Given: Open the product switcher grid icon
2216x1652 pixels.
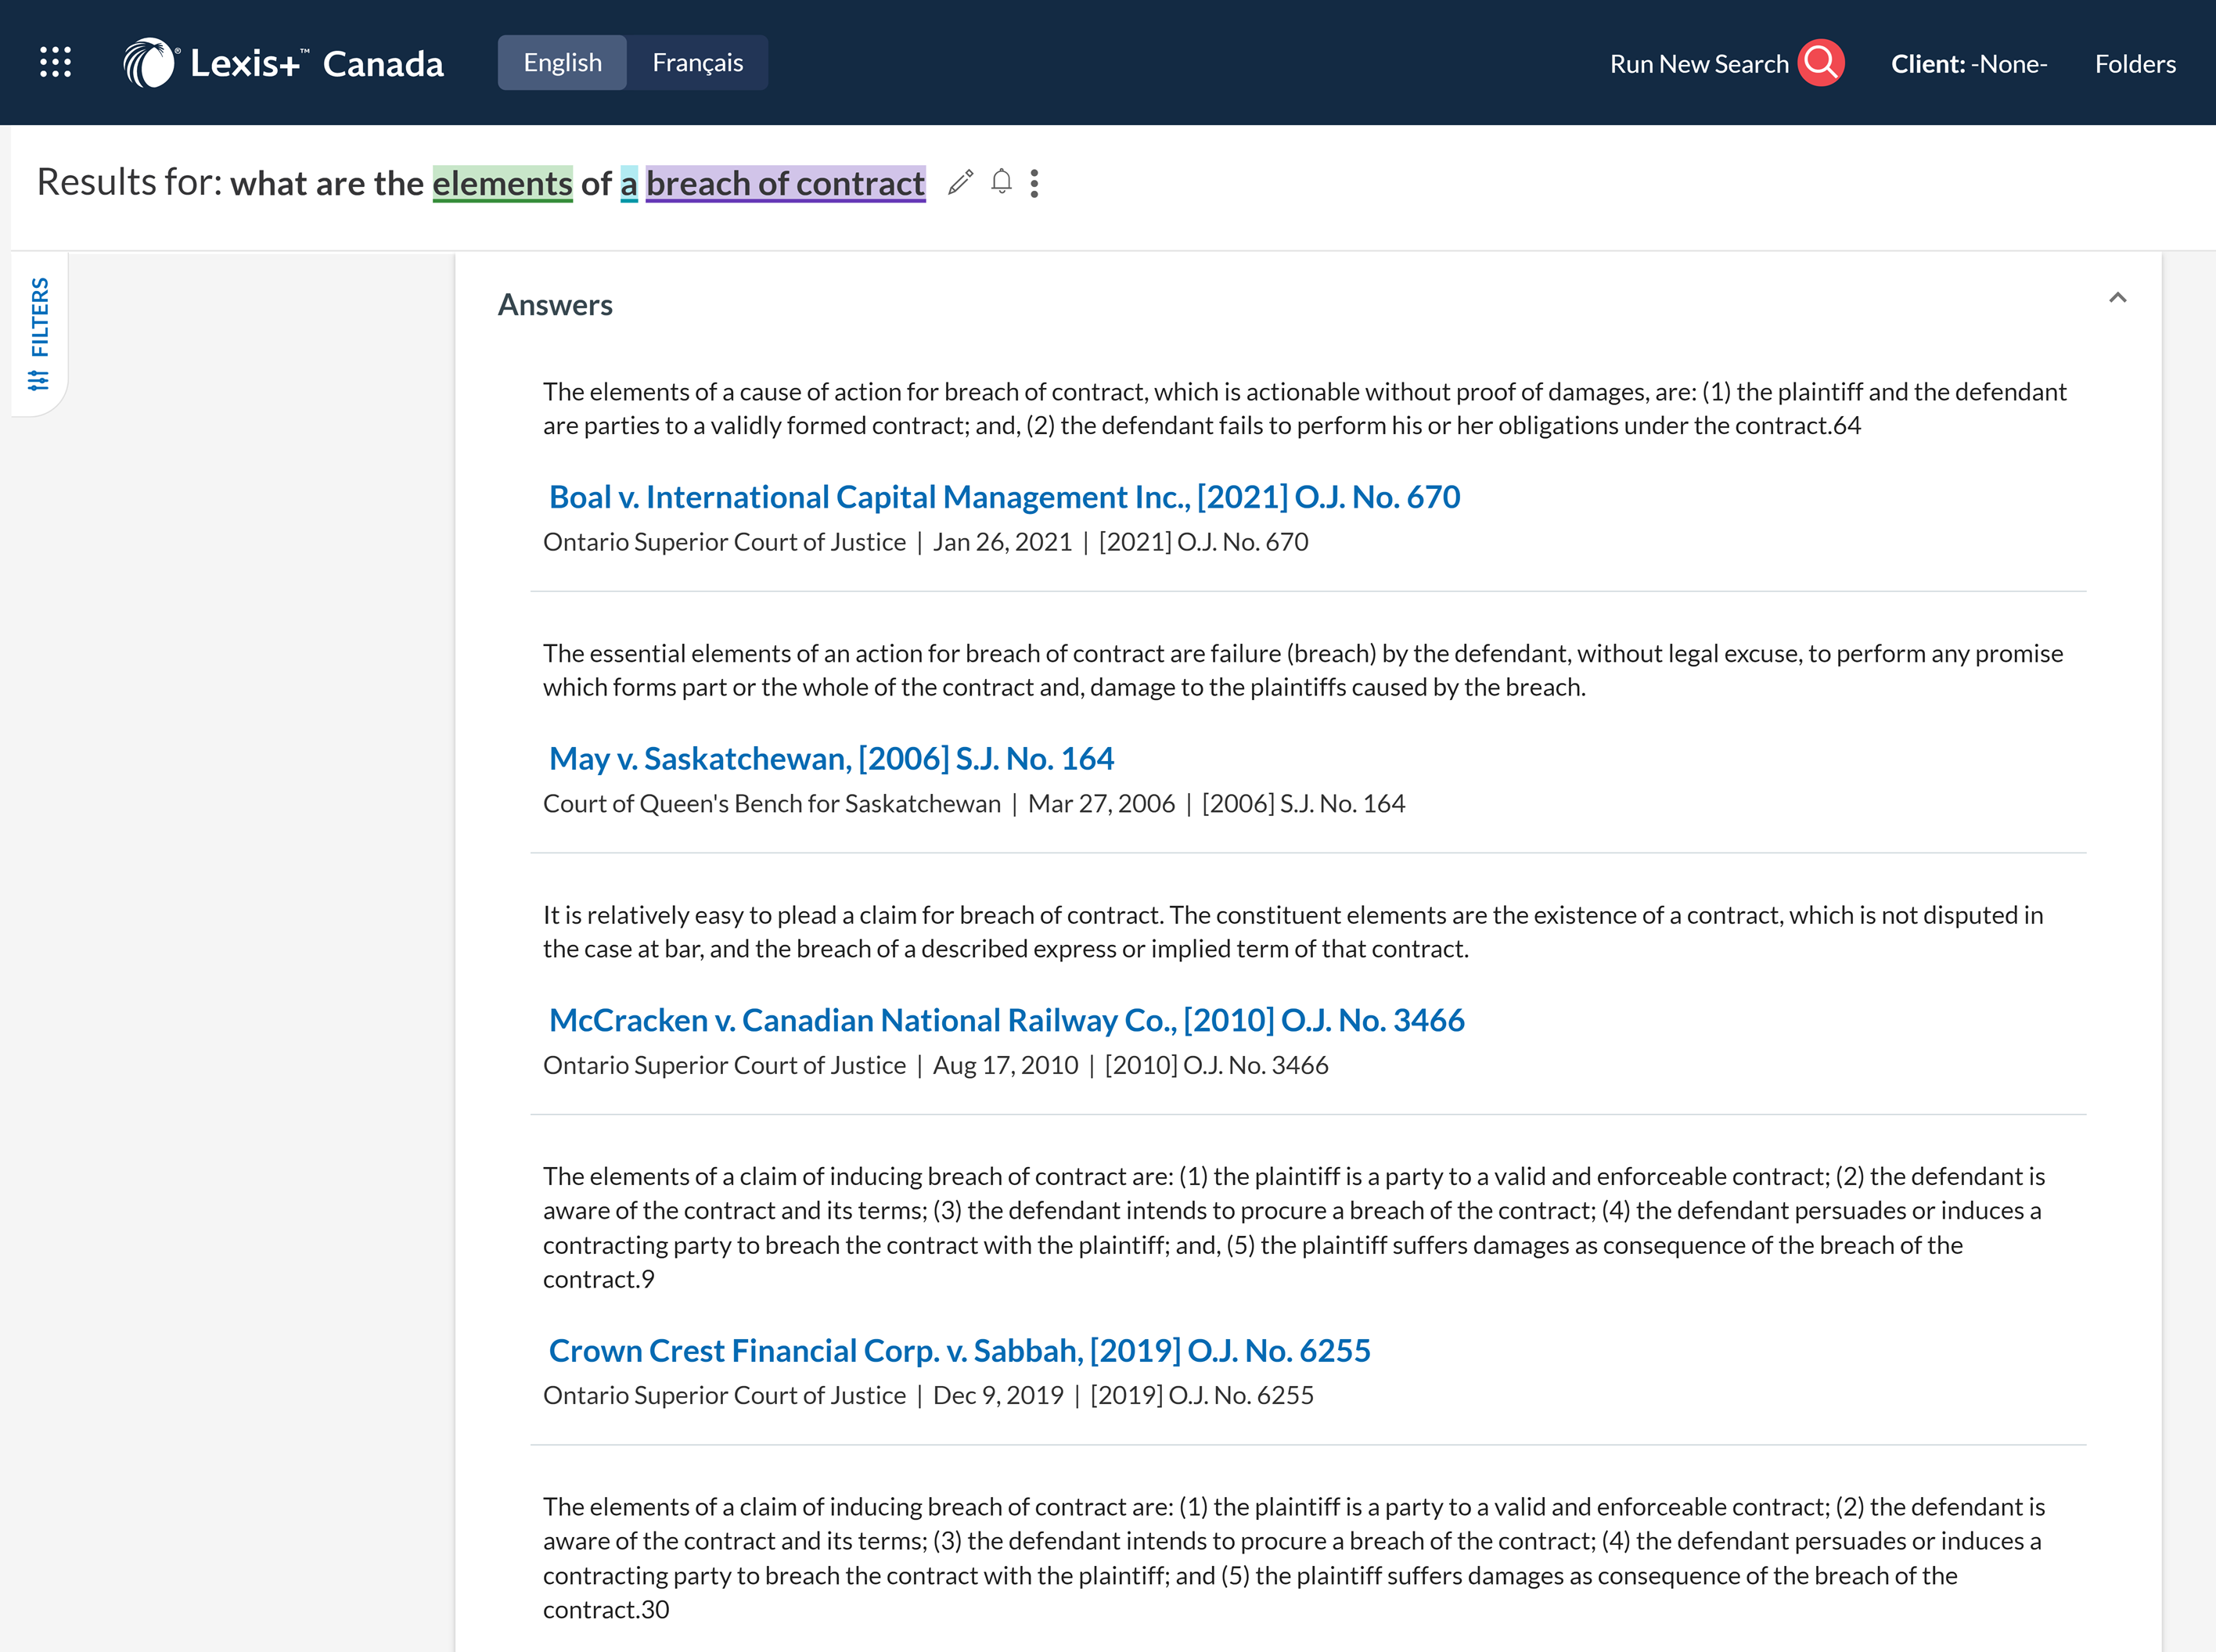Looking at the screenshot, I should 55,62.
